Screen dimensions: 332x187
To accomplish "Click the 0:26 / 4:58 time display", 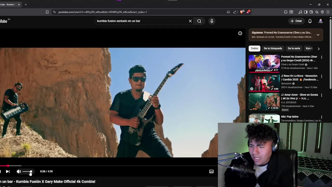I will pos(46,171).
